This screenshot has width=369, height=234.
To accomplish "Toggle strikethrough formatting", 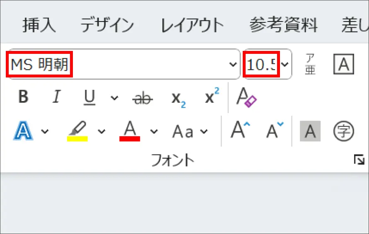I will tap(143, 98).
